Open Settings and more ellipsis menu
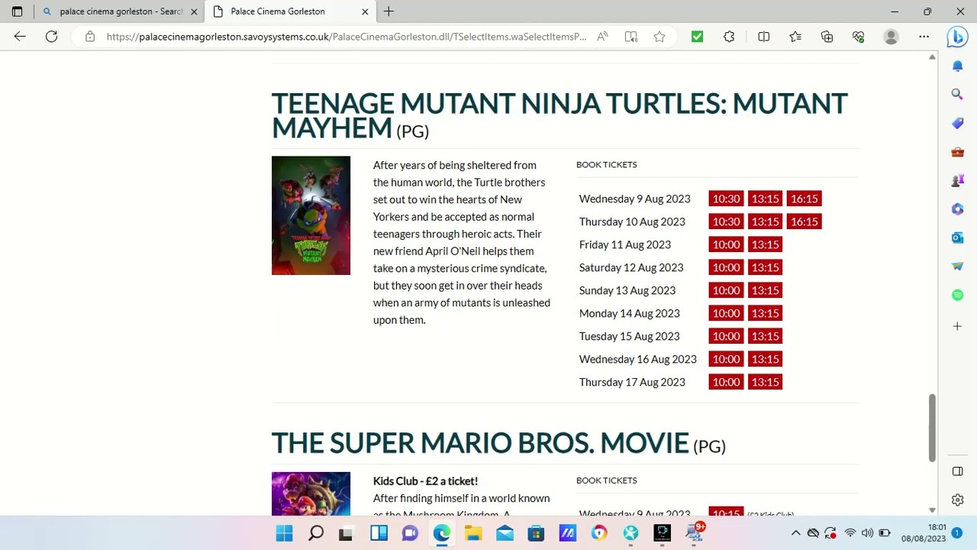977x550 pixels. (x=924, y=37)
